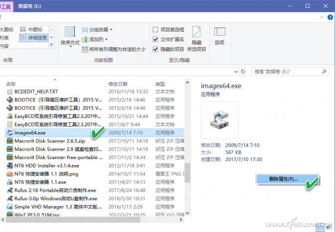
Task: Select the Details (详细信息) view
Action: click(34, 38)
